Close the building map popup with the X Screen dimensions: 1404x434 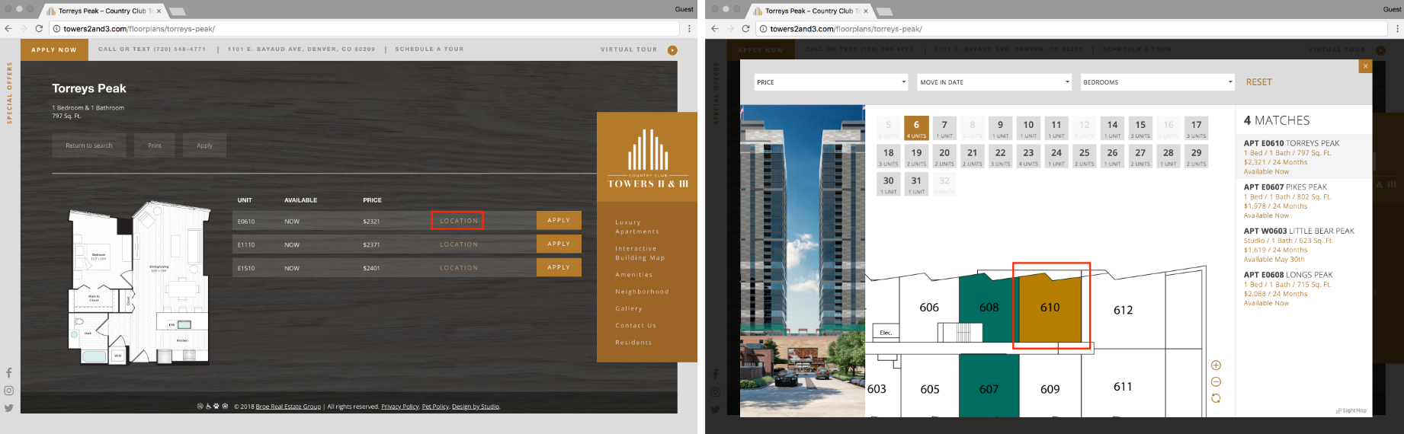[x=1365, y=66]
